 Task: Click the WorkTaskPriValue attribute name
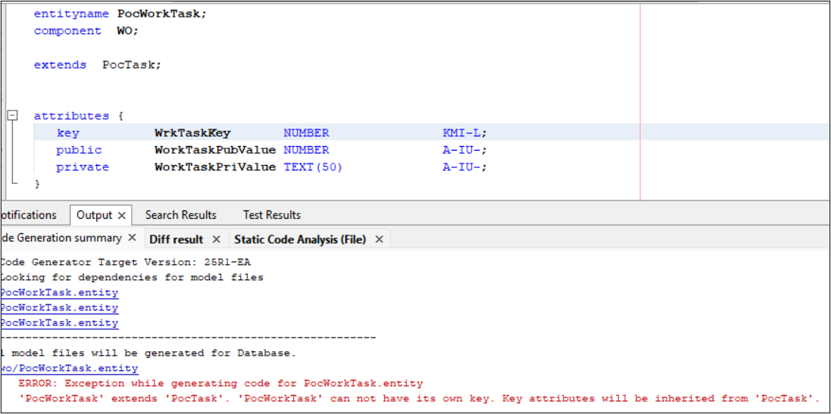(x=215, y=167)
